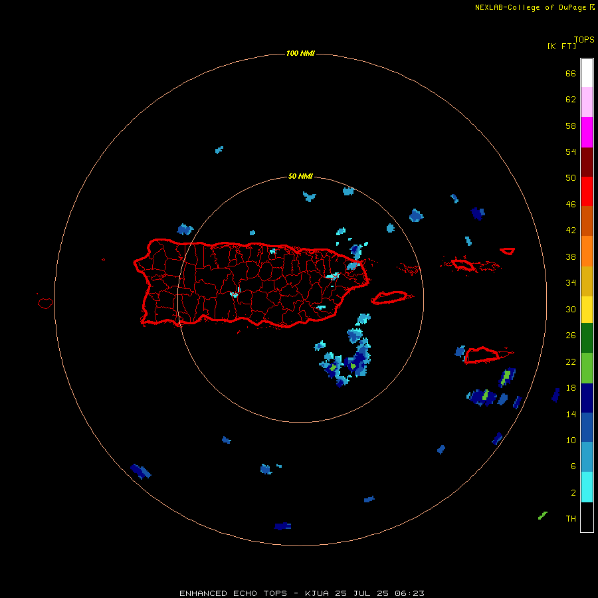Click the dark green 30 K FT swatch
598x598 pixels.
coord(587,338)
